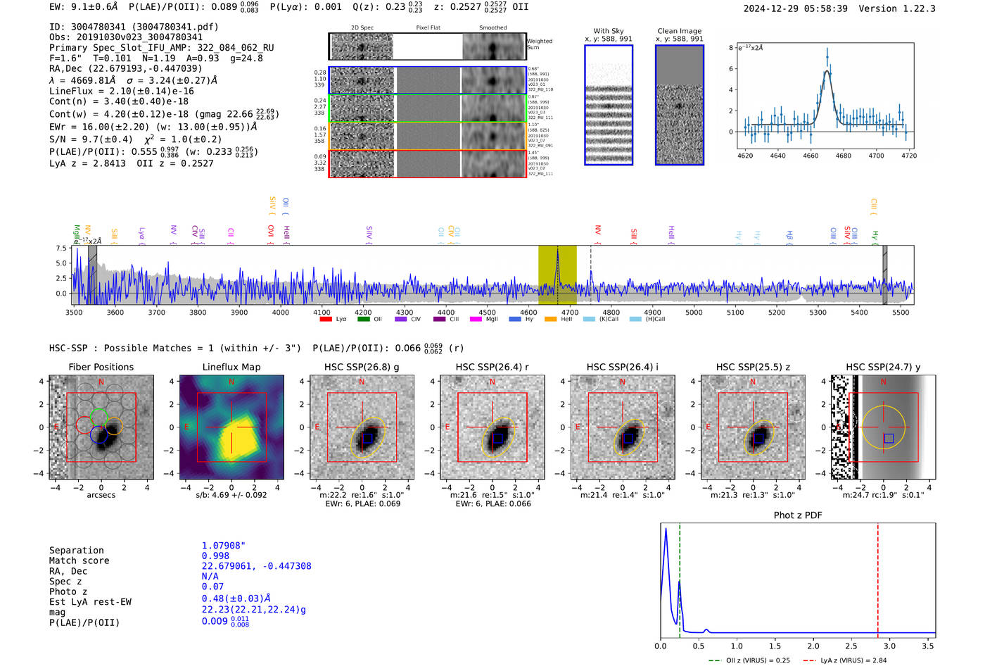This screenshot has width=985, height=671.
Task: Click the gray masked band near 5460
Action: click(885, 275)
